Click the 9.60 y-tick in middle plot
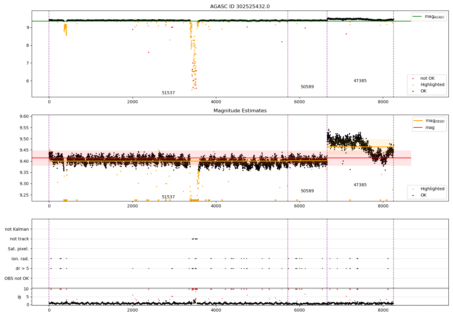 point(24,117)
